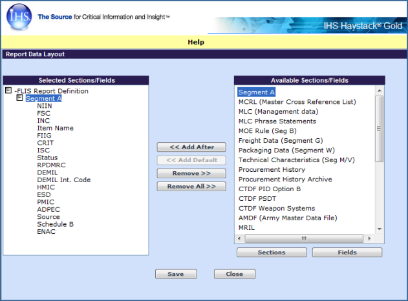This screenshot has height=301, width=408.
Task: Select the Schedule B field
Action: click(x=55, y=224)
